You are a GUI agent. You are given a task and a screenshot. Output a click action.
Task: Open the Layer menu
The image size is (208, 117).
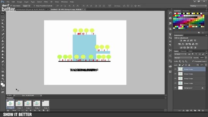(26, 2)
